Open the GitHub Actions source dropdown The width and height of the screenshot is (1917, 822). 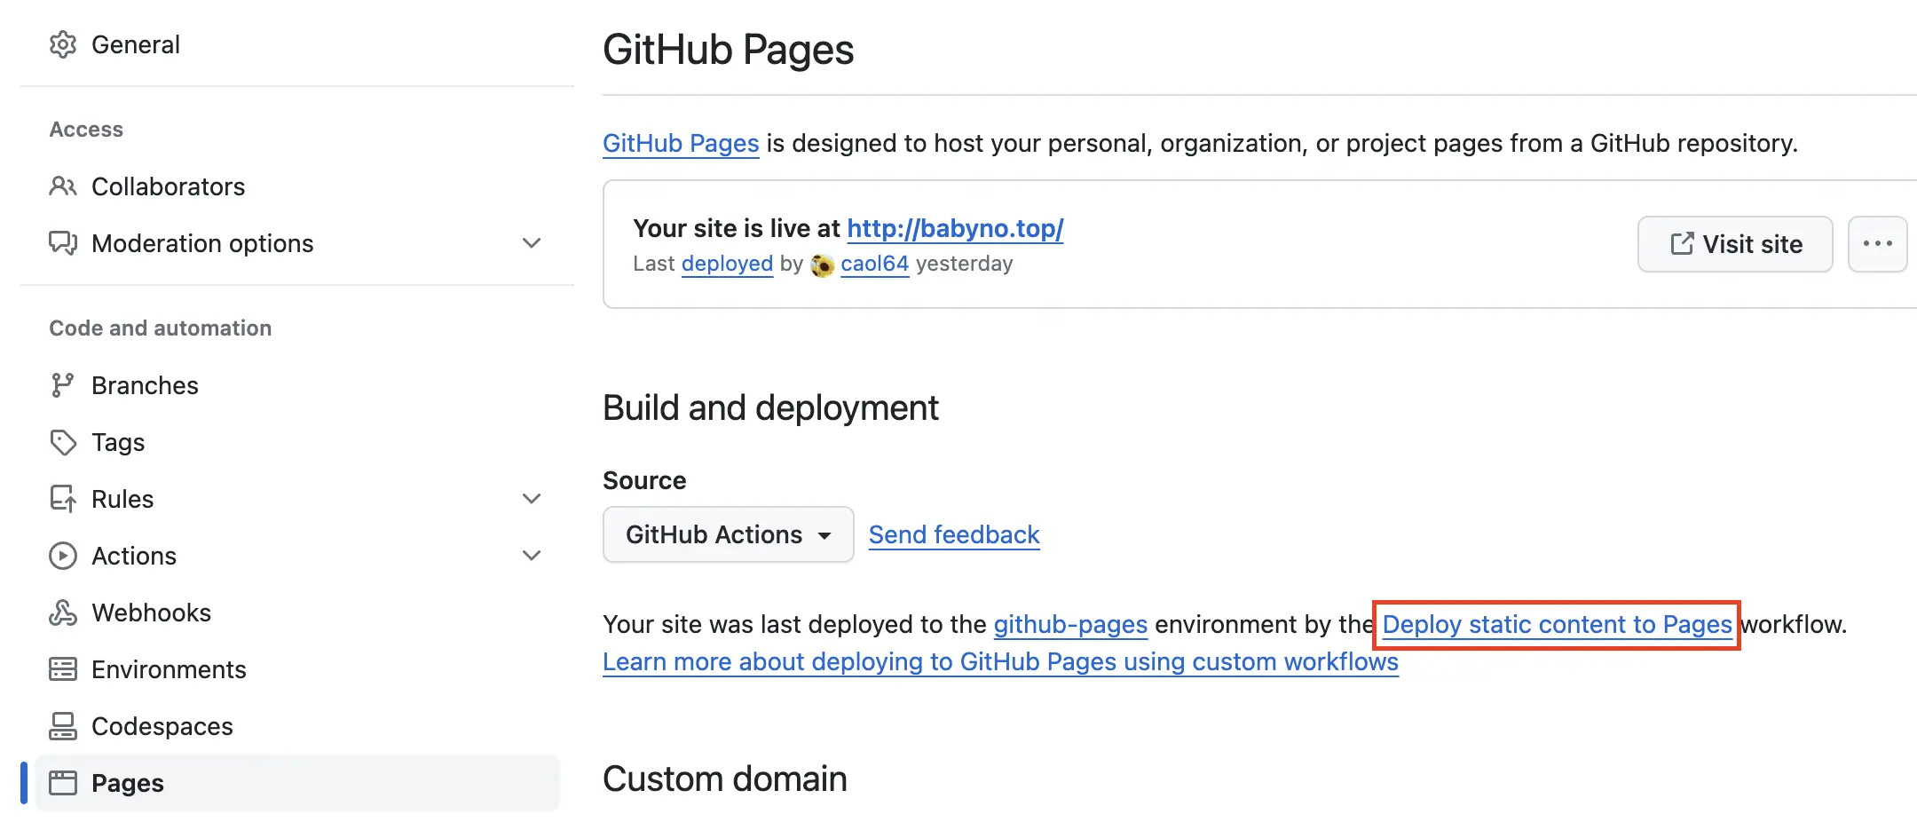point(727,534)
